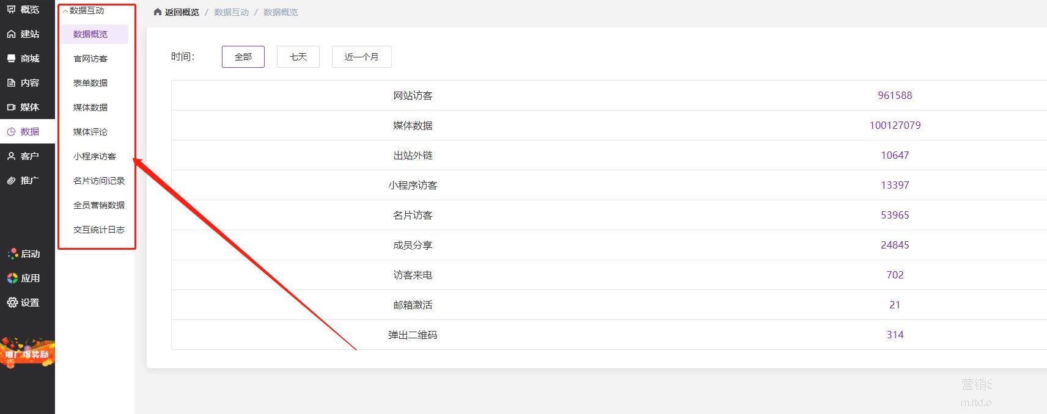This screenshot has height=414, width=1047.
Task: Go to 媒体评论 page
Action: pos(90,132)
